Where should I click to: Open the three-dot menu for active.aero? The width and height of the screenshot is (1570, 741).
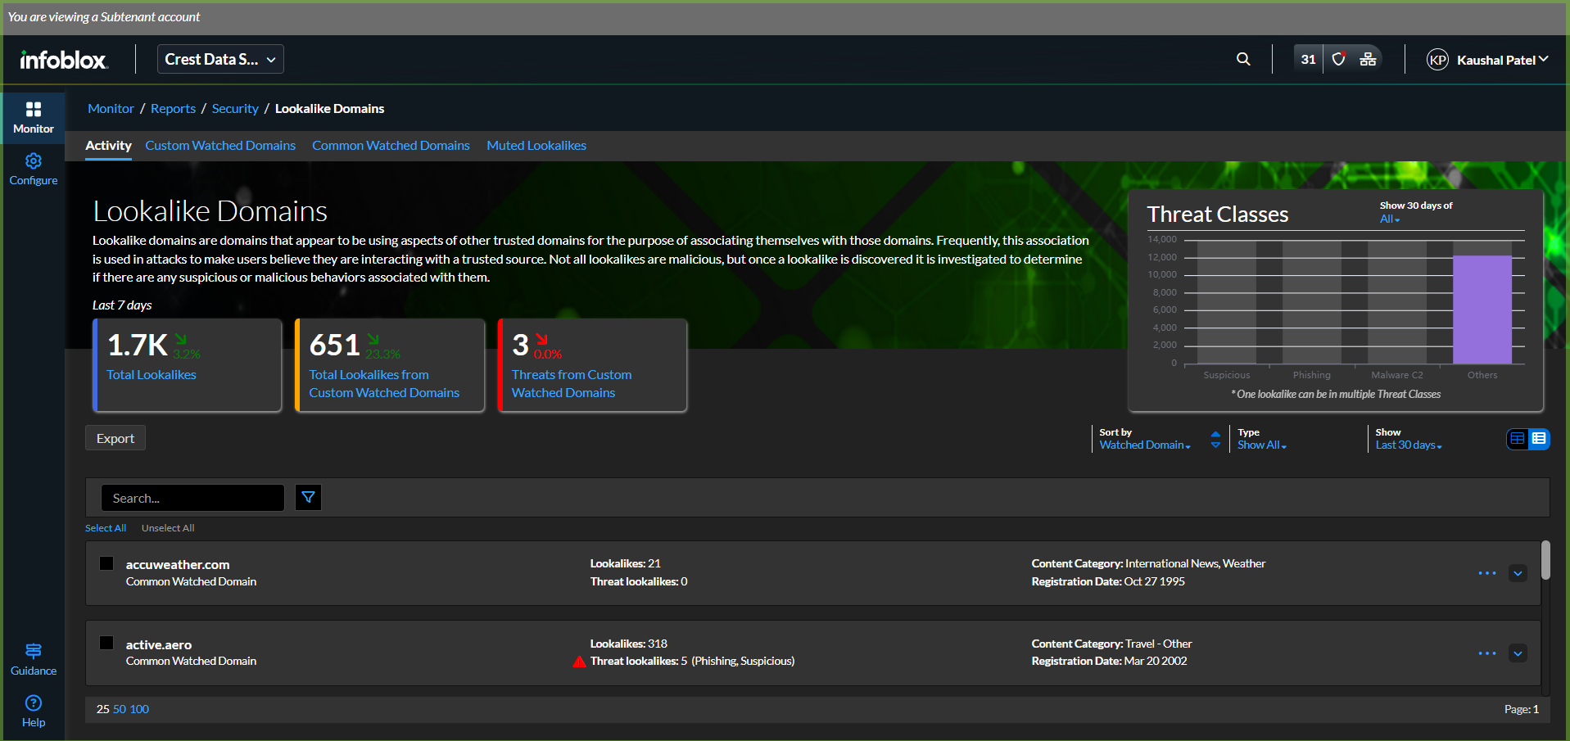click(x=1487, y=653)
